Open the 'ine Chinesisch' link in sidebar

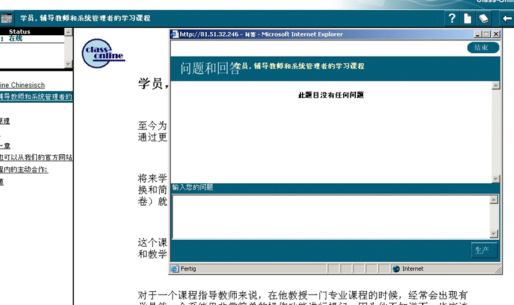23,85
